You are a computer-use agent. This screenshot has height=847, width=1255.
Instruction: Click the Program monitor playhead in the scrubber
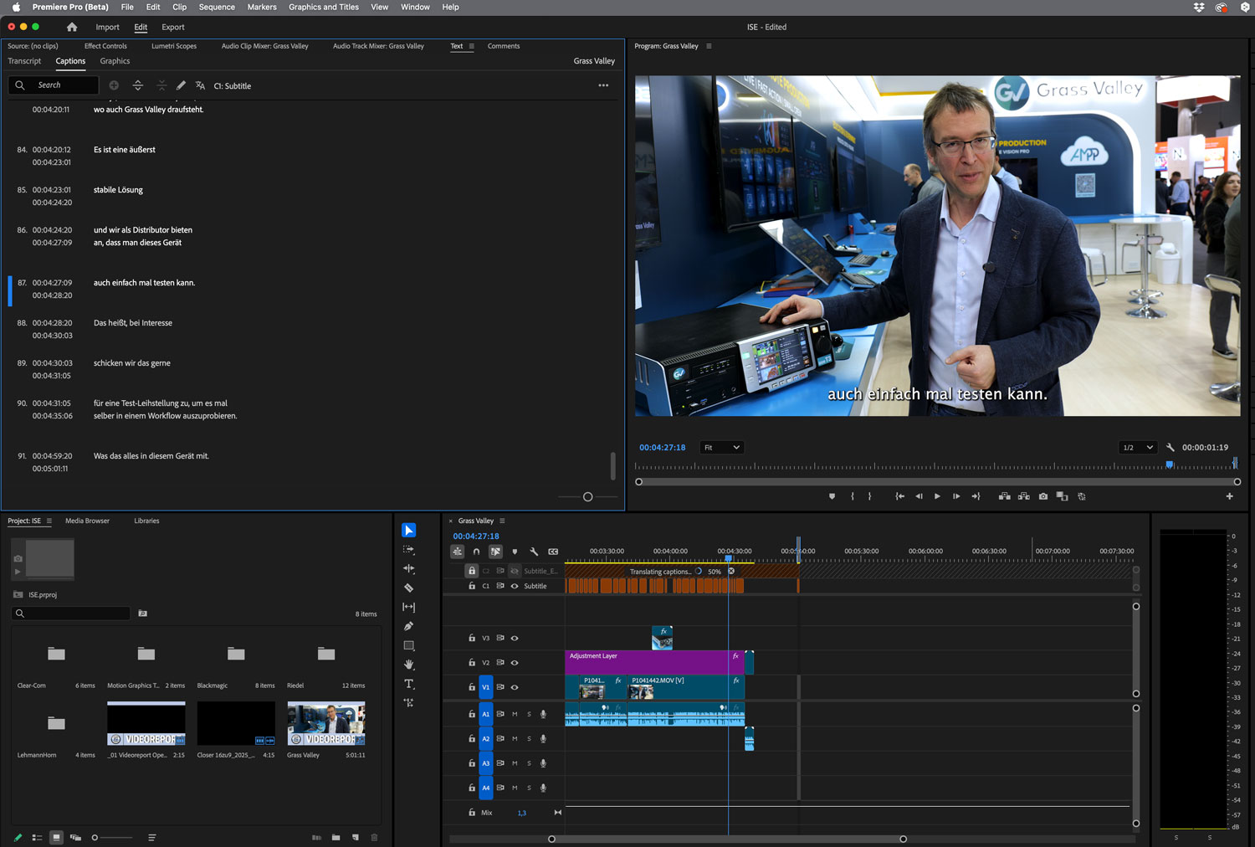(1170, 465)
